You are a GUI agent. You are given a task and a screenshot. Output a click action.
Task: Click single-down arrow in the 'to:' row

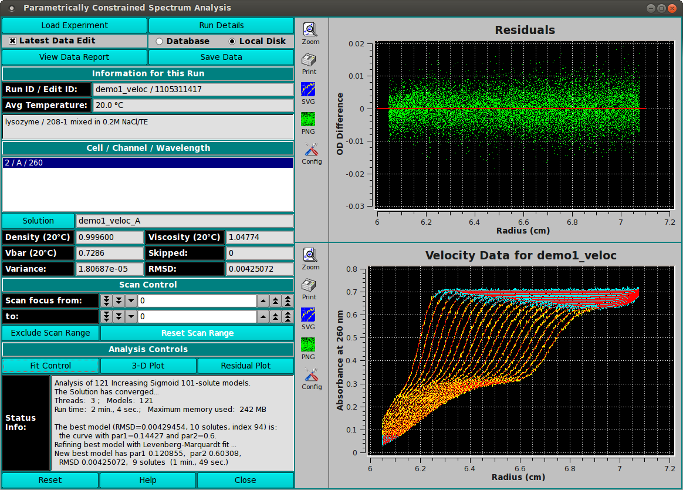(131, 317)
